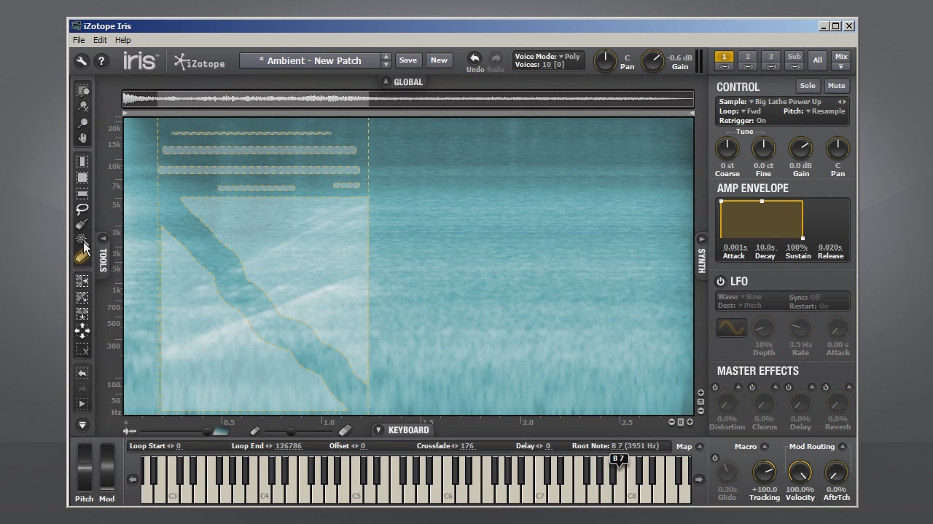
Task: Select the hand pan tool
Action: pos(83,138)
